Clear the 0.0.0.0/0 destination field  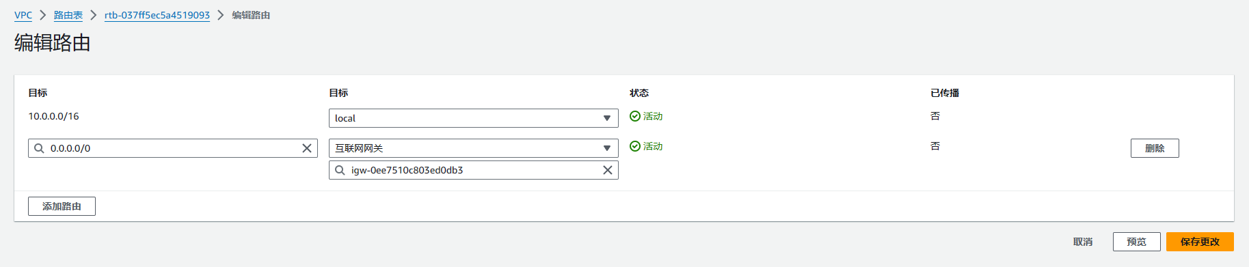point(307,148)
